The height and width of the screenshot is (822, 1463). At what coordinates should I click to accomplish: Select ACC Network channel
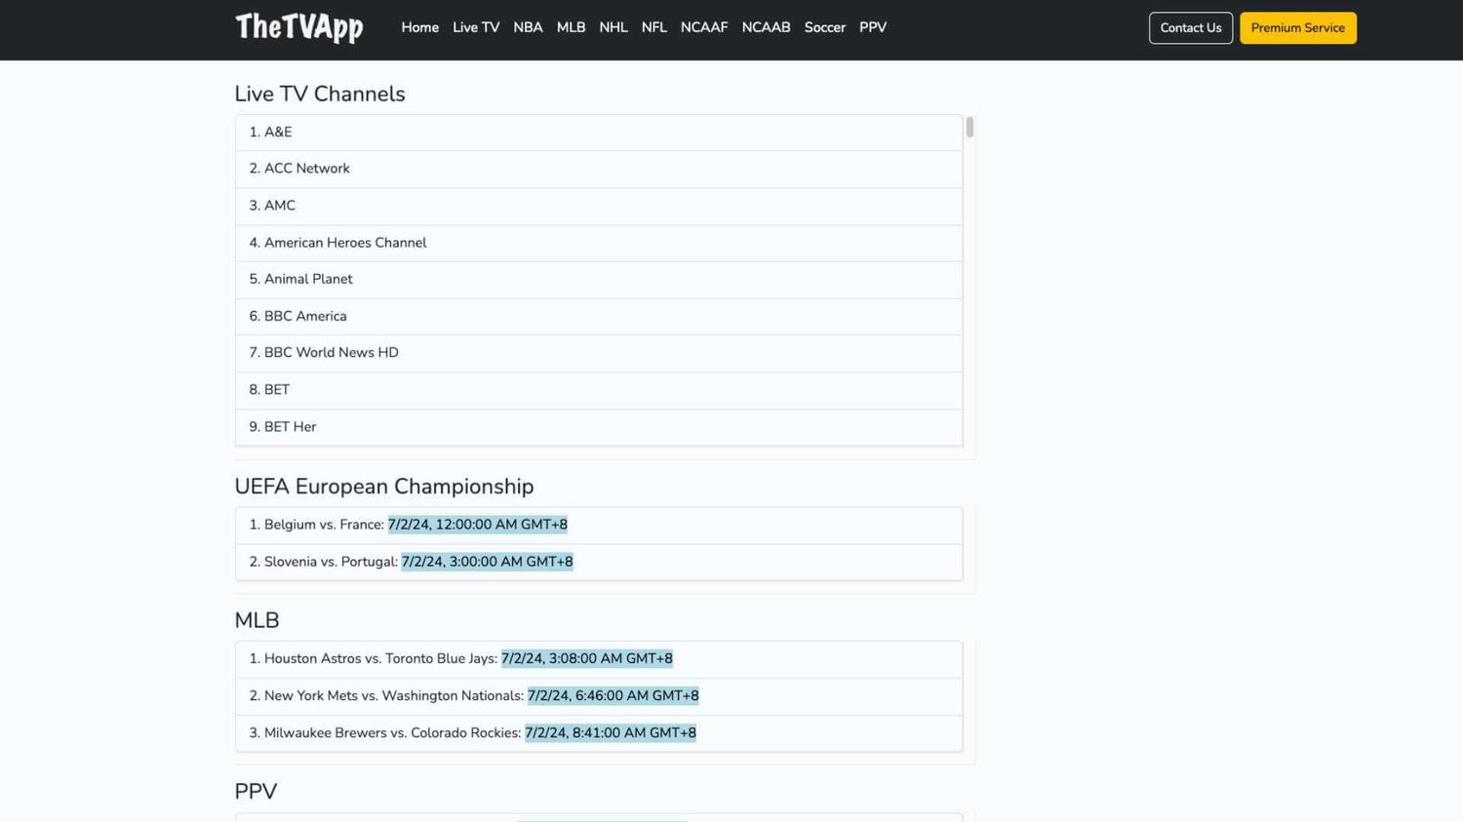599,169
